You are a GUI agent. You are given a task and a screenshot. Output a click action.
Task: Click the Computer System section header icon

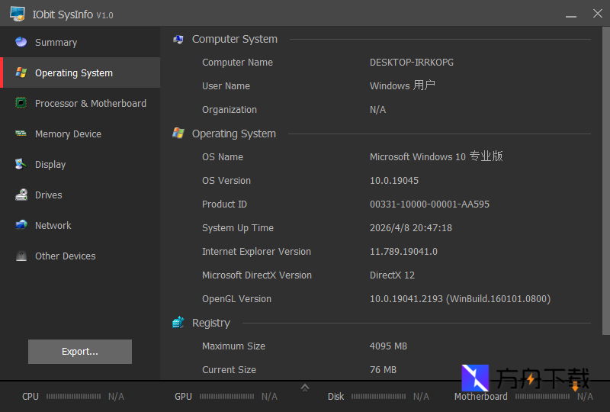click(x=178, y=39)
